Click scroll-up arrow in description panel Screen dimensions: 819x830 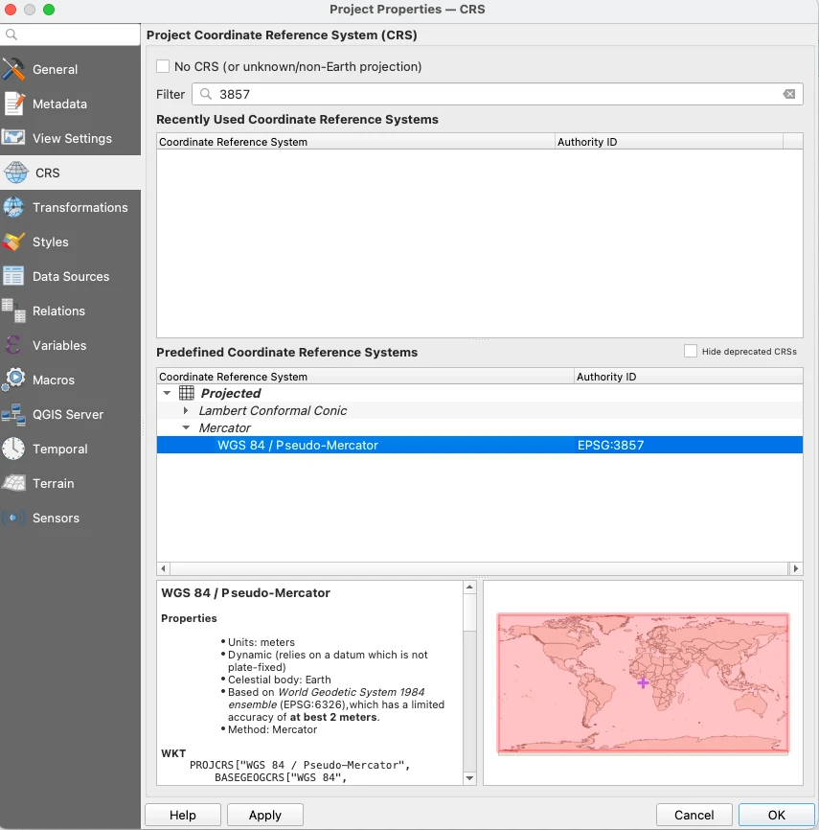point(469,587)
